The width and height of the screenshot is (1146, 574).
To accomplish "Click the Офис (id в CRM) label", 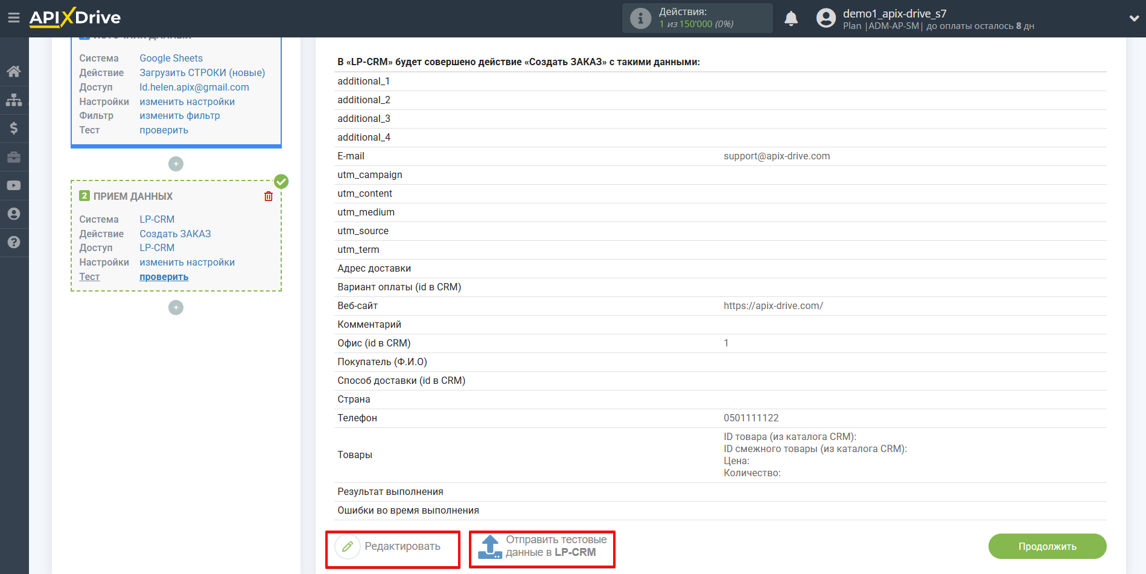I will point(374,343).
